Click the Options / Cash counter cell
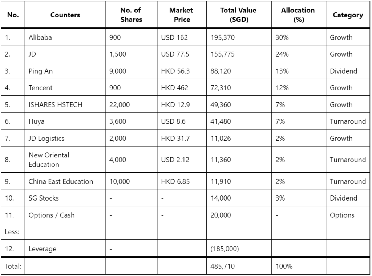 [65, 215]
